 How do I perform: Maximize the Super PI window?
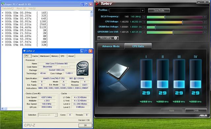pos(86,4)
